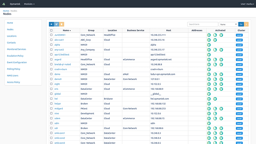Screen dimensions: 256x144
Task: Select Polling Policy in sidebar
Action: pyautogui.click(x=13, y=69)
